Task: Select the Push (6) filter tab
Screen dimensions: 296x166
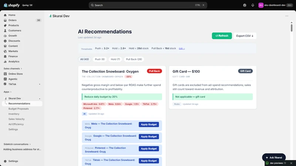Action: [x=100, y=59]
